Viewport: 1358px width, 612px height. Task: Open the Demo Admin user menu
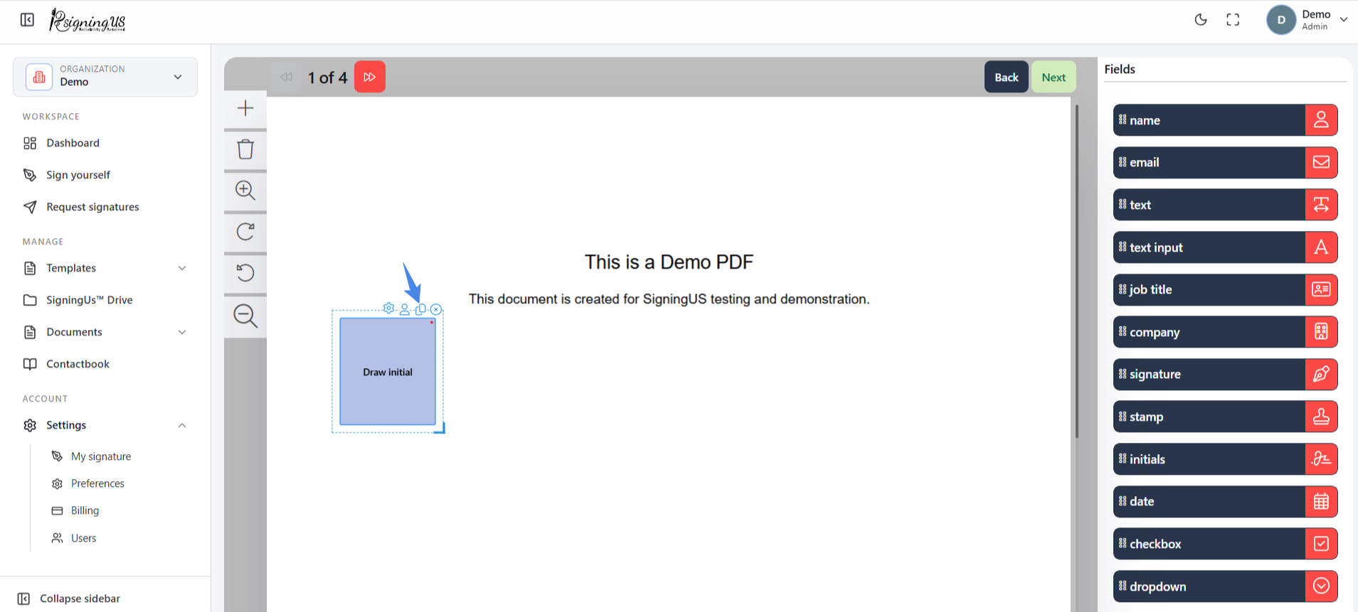coord(1307,20)
